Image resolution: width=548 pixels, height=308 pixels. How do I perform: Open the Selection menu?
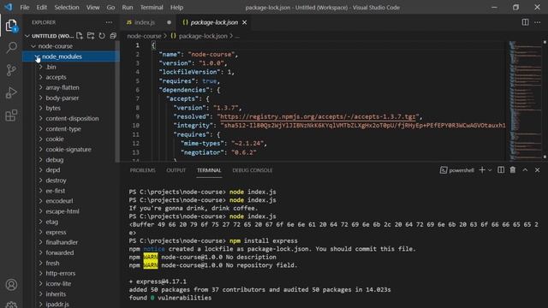pyautogui.click(x=67, y=8)
